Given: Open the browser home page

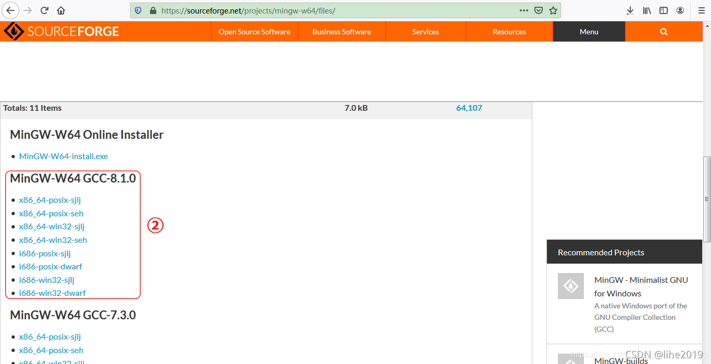Looking at the screenshot, I should 61,10.
